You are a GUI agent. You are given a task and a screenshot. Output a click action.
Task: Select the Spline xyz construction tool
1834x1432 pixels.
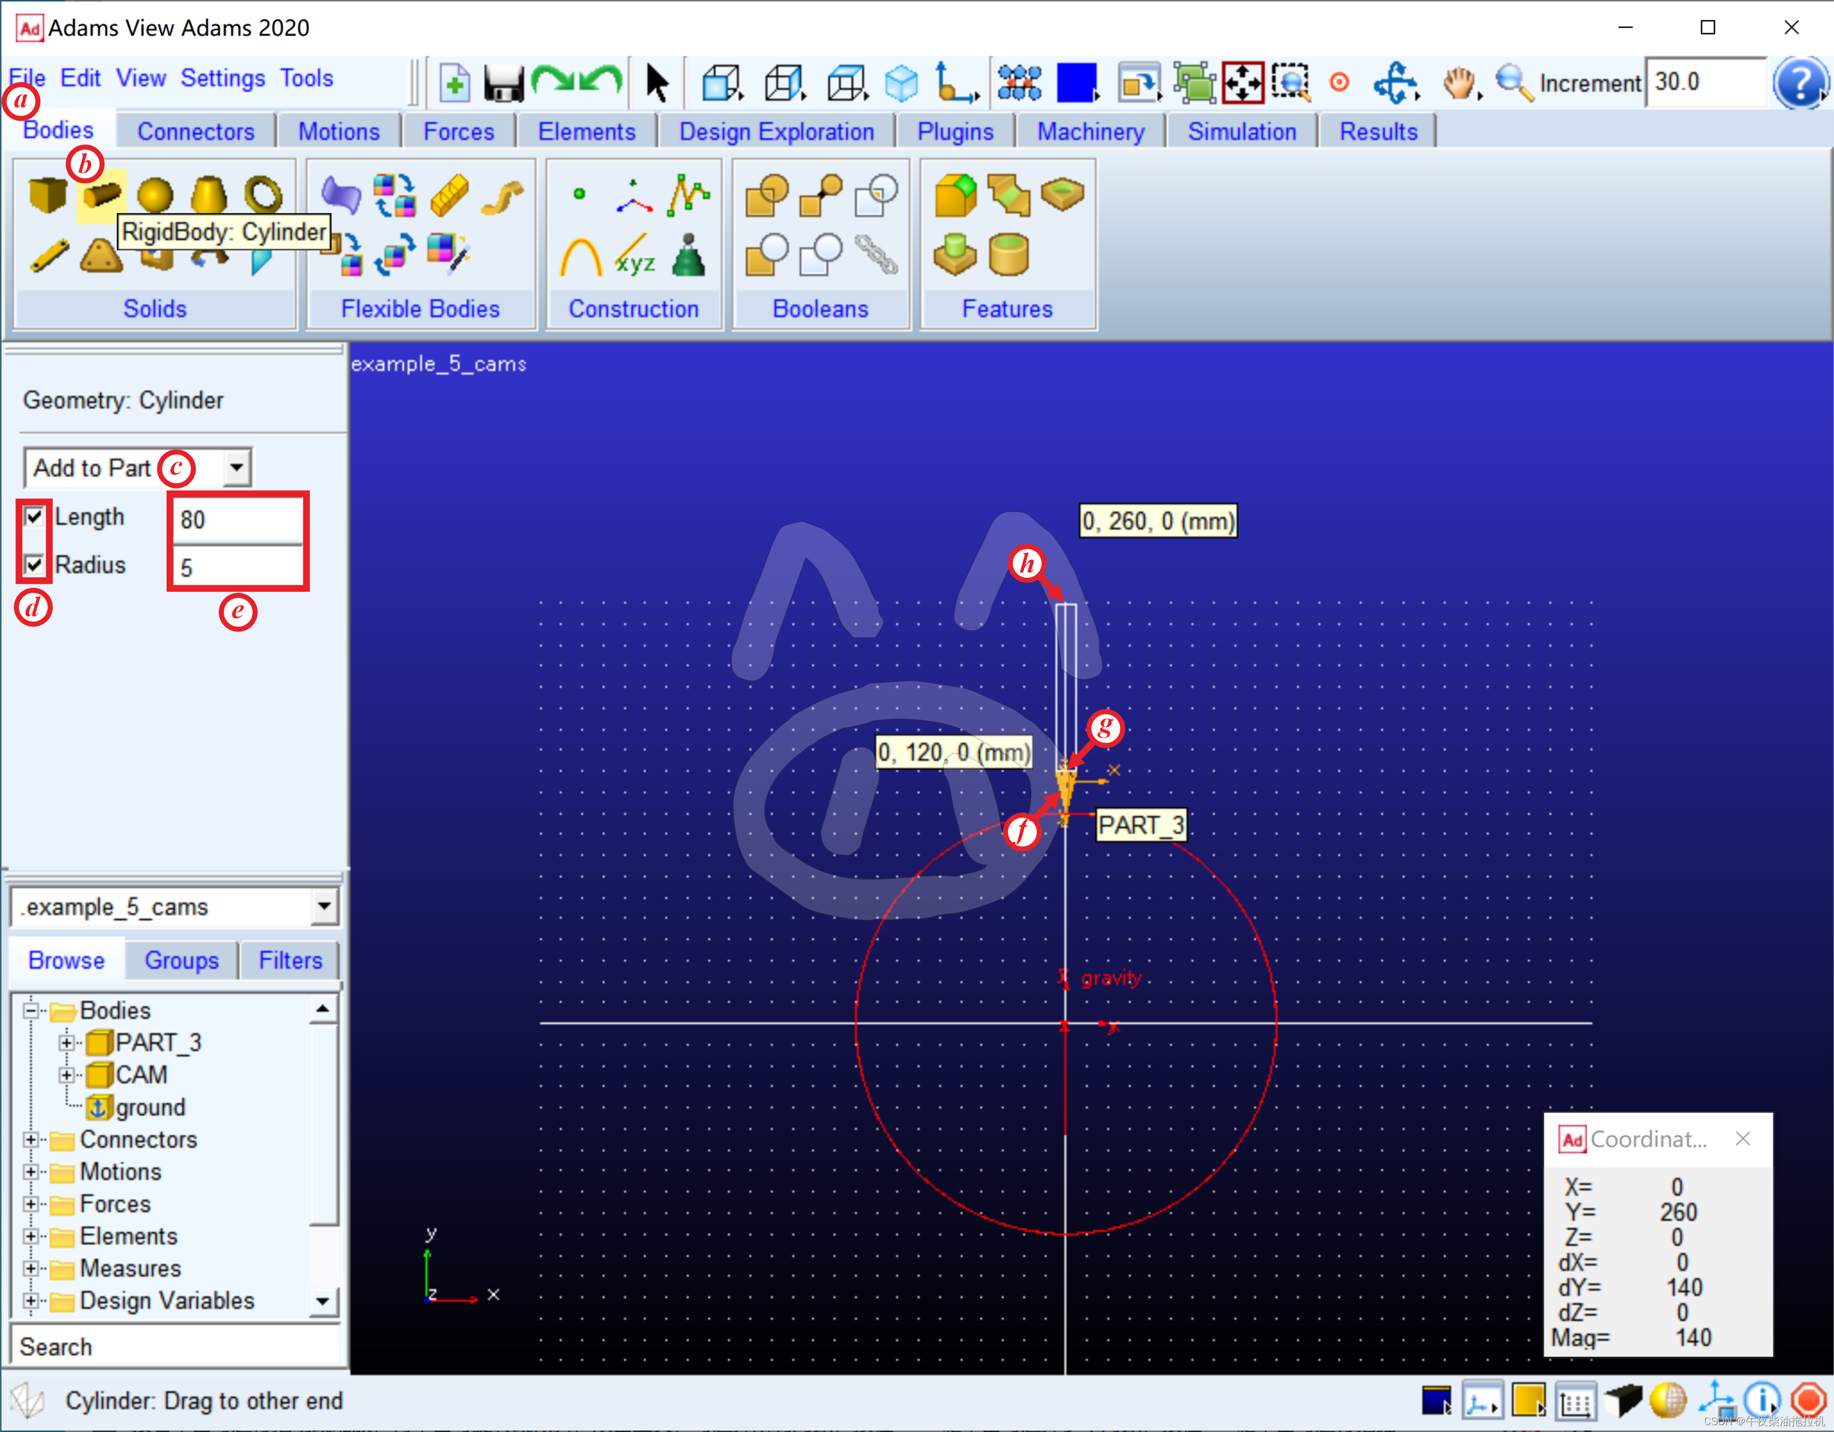(635, 256)
